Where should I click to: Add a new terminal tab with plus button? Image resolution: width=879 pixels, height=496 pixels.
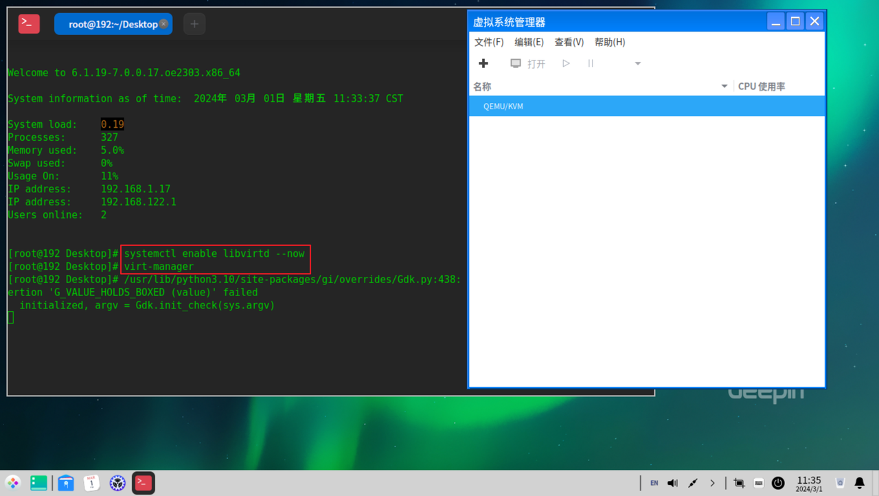[194, 24]
